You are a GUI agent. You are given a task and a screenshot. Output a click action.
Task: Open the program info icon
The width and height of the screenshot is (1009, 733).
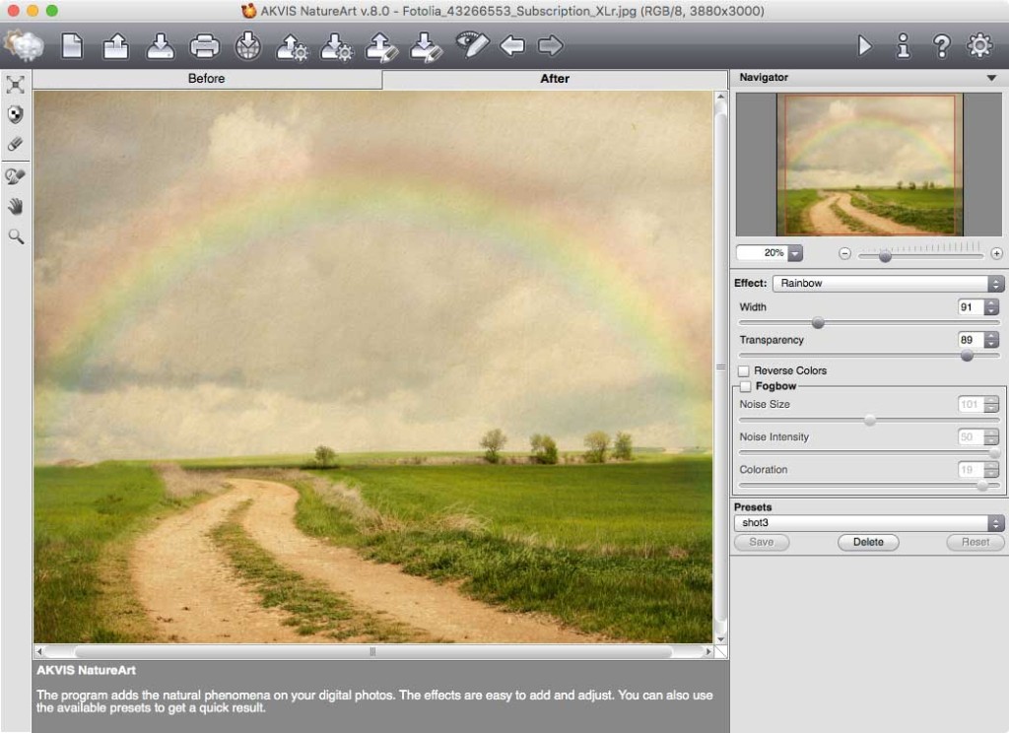[903, 45]
